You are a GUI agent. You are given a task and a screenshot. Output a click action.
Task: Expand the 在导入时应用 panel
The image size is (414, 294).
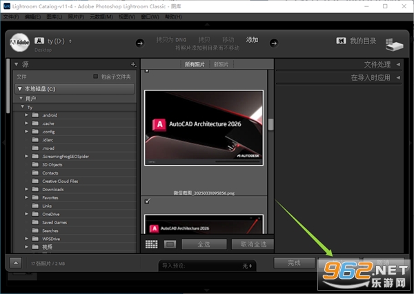pyautogui.click(x=398, y=77)
